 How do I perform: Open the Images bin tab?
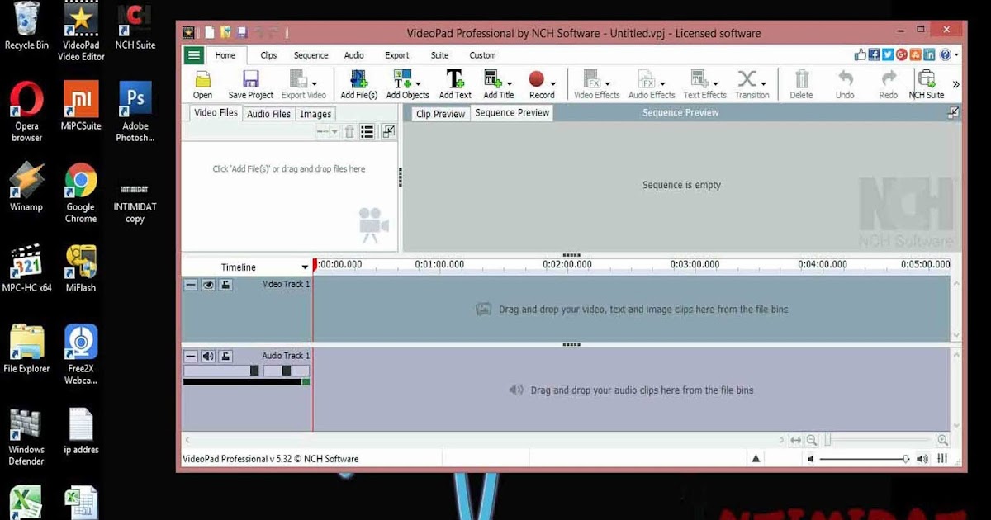click(x=315, y=114)
